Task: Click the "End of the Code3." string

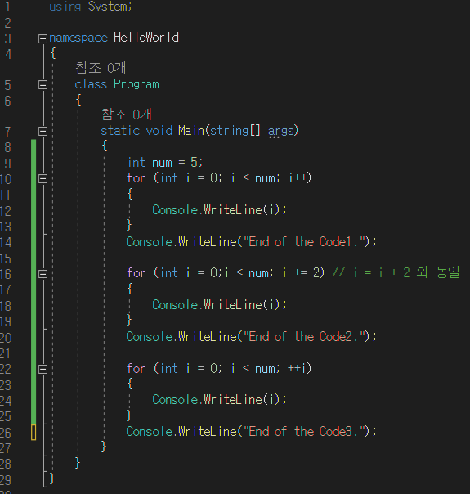Action: point(303,432)
